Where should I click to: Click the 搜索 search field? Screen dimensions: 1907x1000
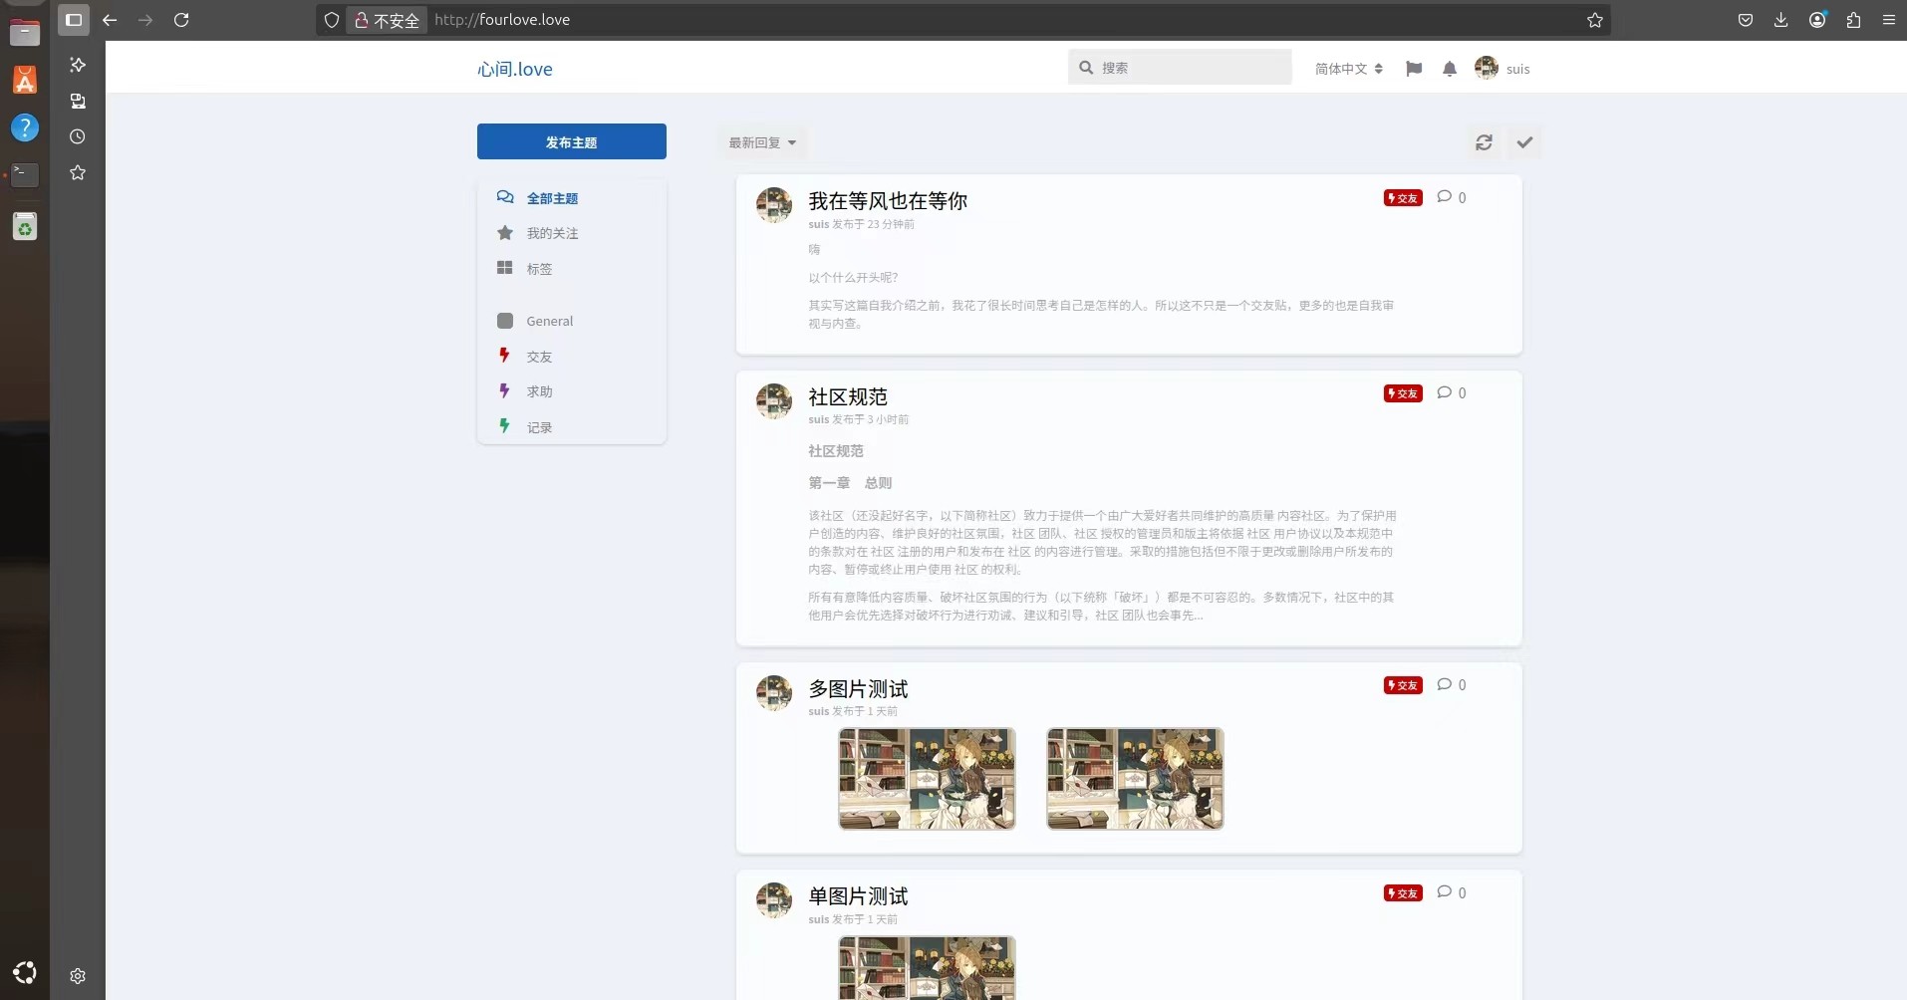click(1180, 68)
